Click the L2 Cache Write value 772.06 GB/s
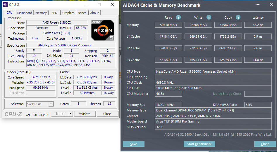 [x=198, y=48]
